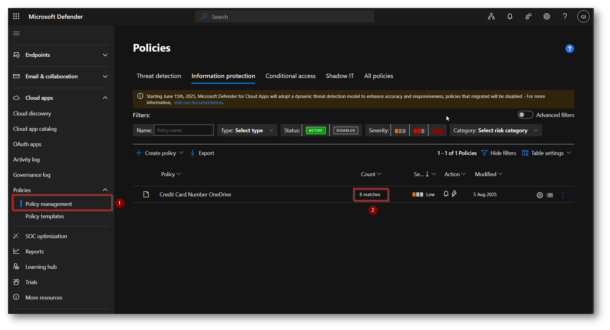Toggle the DISABLED status filter
Screen dimensions: 610x330
346,131
